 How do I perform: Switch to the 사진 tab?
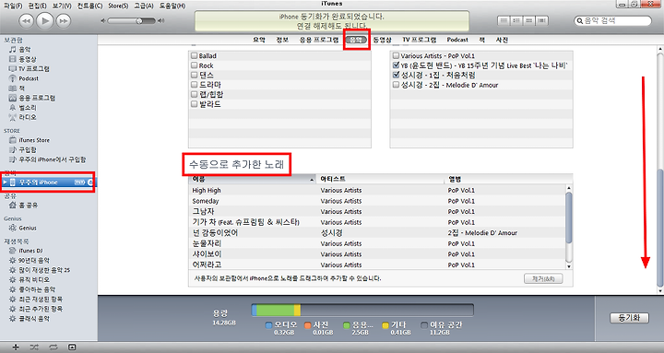coord(502,40)
